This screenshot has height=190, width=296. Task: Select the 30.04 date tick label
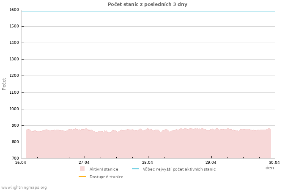coord(274,162)
